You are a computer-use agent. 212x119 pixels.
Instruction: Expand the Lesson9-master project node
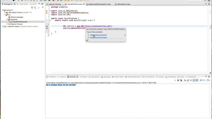(x=3, y=26)
